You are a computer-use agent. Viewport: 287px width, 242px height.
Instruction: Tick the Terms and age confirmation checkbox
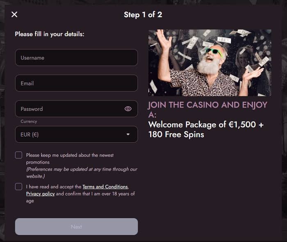(19, 187)
